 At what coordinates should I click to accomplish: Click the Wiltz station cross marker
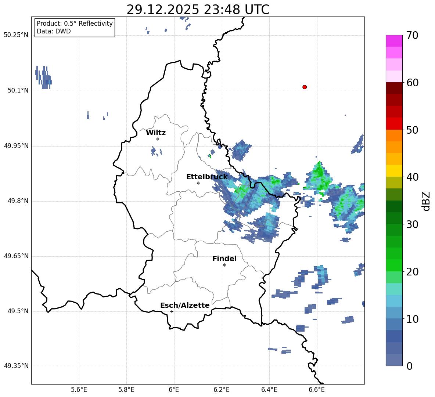(x=158, y=139)
